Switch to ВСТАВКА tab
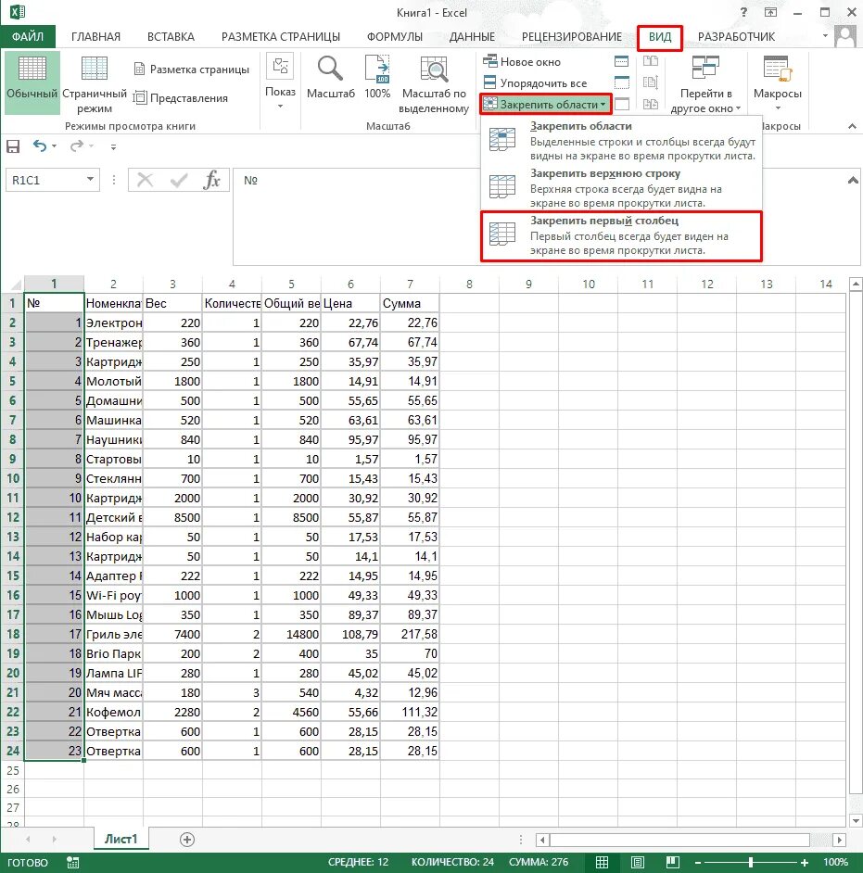 [x=171, y=37]
